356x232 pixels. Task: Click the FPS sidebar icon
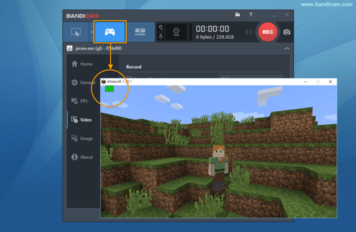coord(74,101)
